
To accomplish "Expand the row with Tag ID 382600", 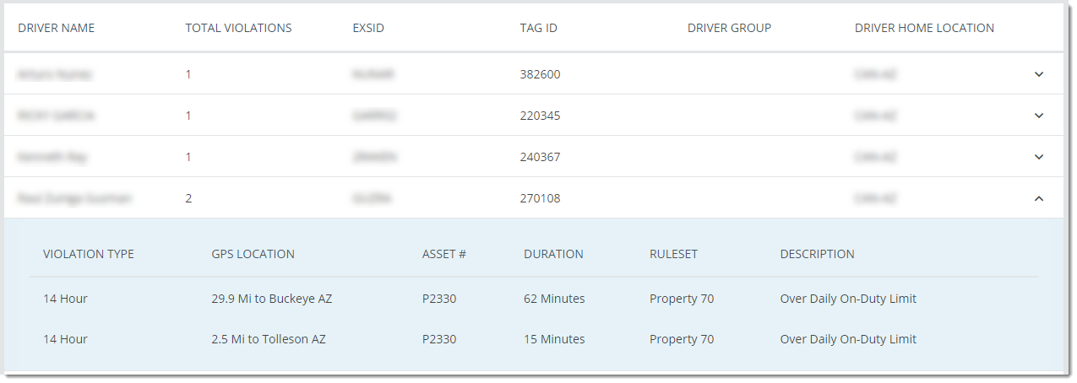I will [1039, 74].
